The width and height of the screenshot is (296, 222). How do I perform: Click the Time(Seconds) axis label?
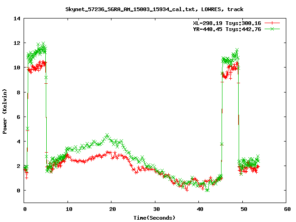(x=154, y=218)
